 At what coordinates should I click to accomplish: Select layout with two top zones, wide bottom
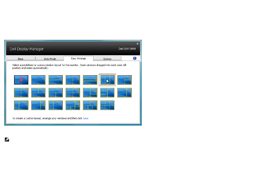tap(38, 92)
